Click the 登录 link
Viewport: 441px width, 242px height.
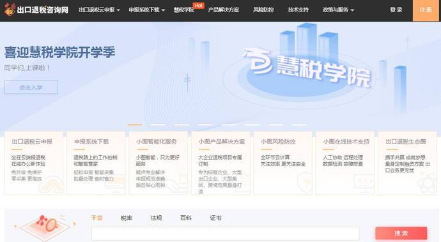[x=396, y=10]
